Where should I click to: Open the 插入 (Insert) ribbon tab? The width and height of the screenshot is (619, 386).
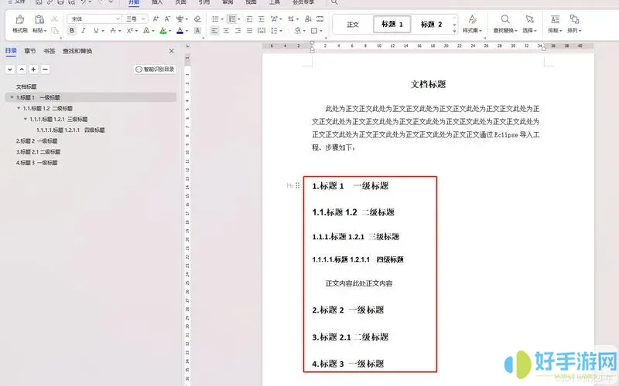(x=157, y=2)
